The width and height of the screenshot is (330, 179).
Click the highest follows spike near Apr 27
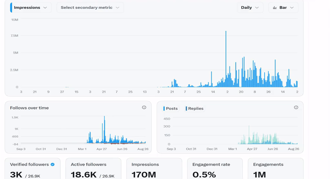(104, 129)
